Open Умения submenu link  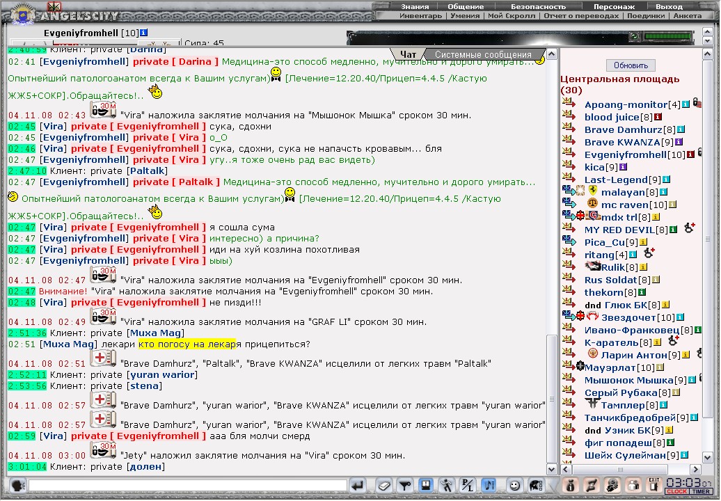465,15
